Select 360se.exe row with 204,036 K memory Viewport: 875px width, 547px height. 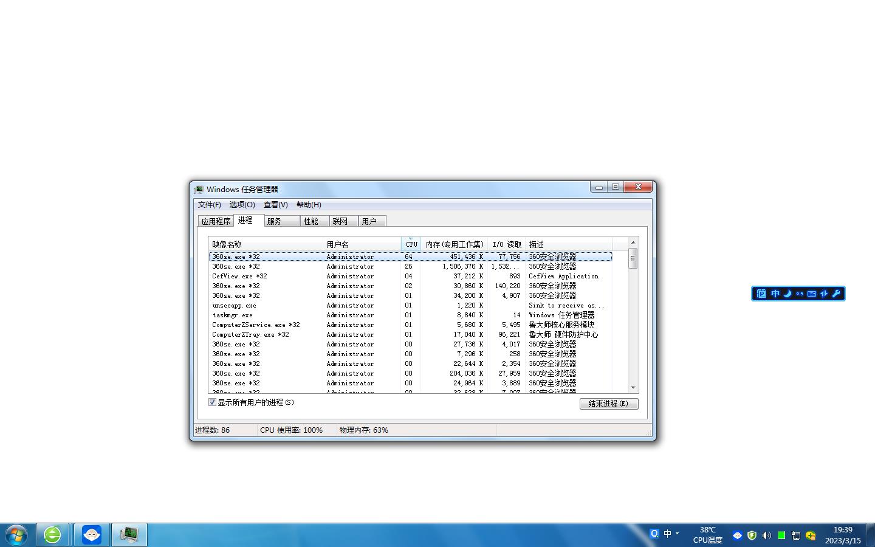pos(410,373)
